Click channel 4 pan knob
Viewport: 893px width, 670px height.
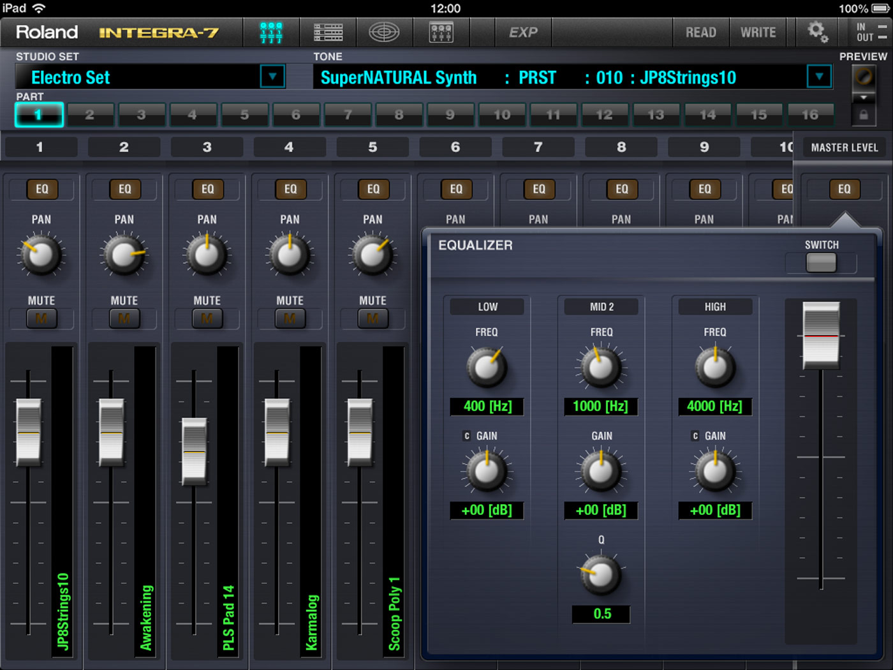(290, 255)
